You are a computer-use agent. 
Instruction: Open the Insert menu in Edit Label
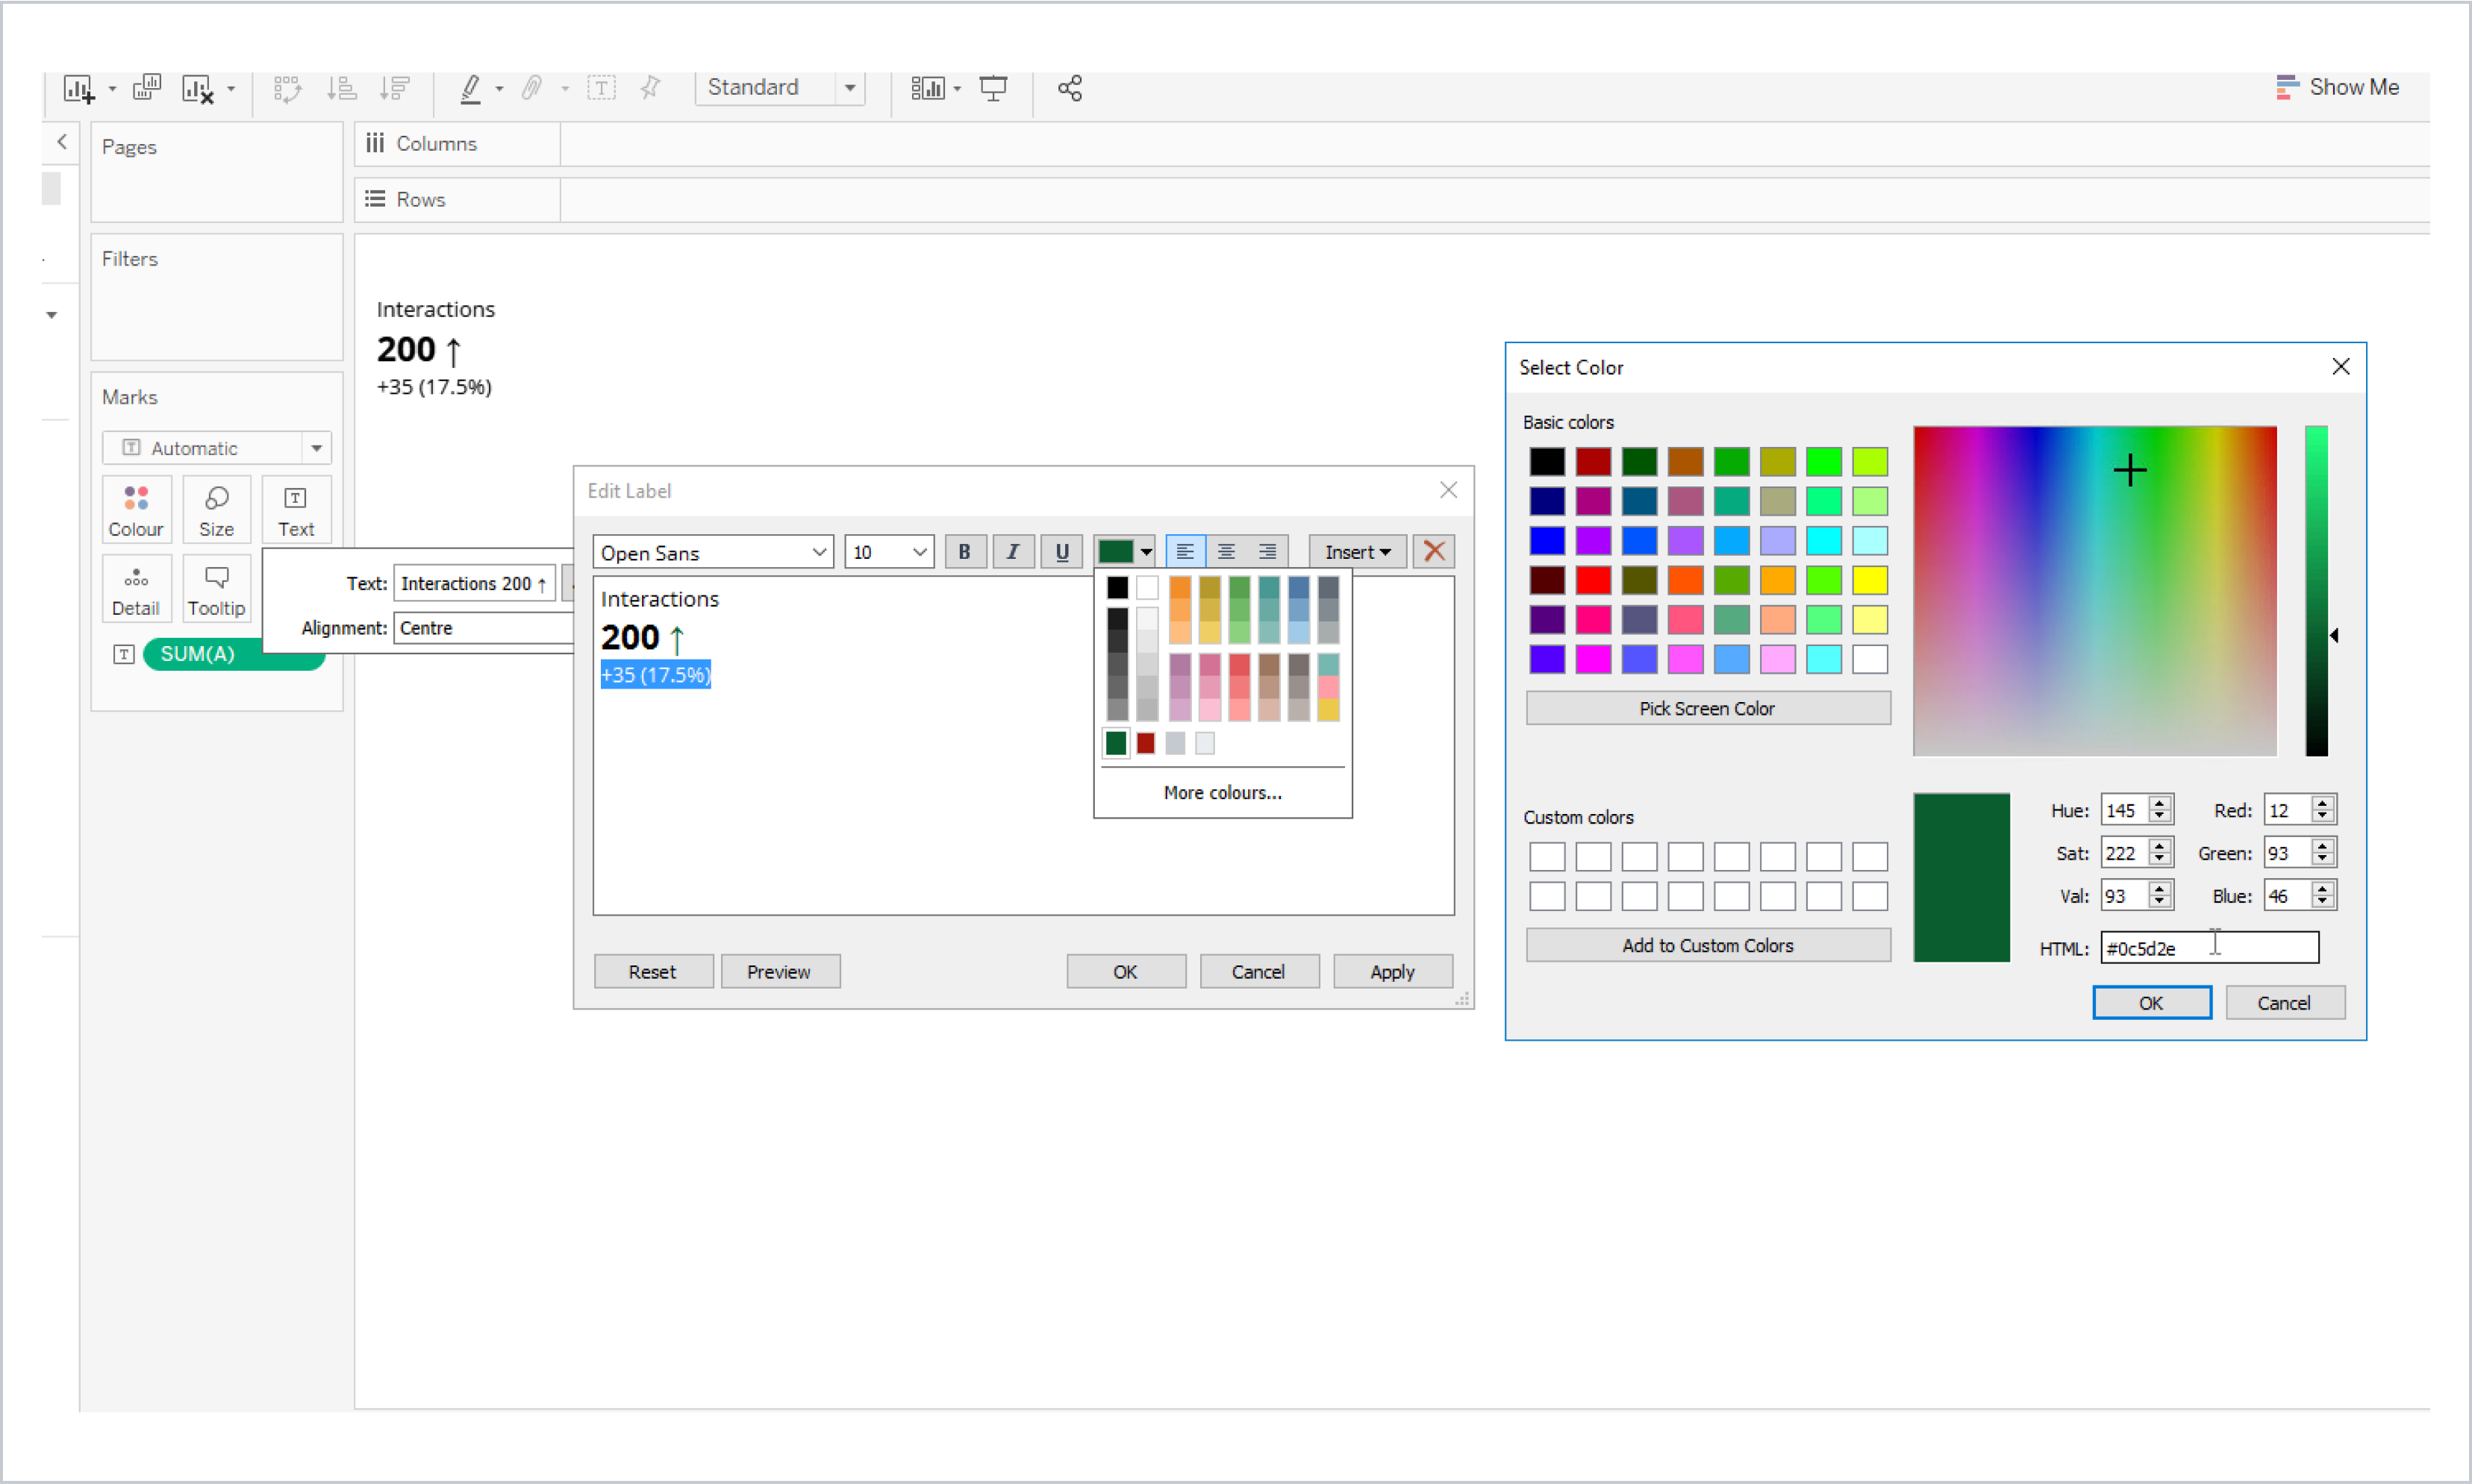click(x=1358, y=551)
